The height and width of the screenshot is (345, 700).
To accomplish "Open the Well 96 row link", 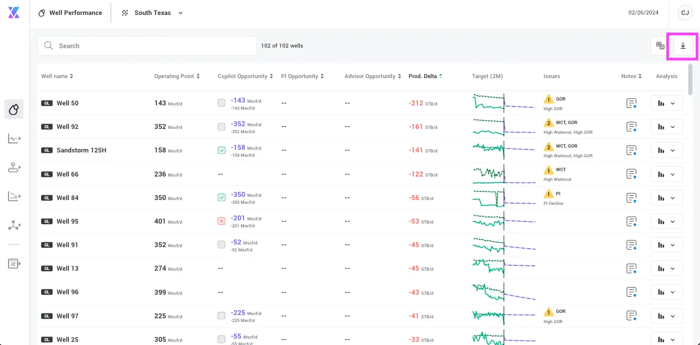I will pyautogui.click(x=67, y=292).
